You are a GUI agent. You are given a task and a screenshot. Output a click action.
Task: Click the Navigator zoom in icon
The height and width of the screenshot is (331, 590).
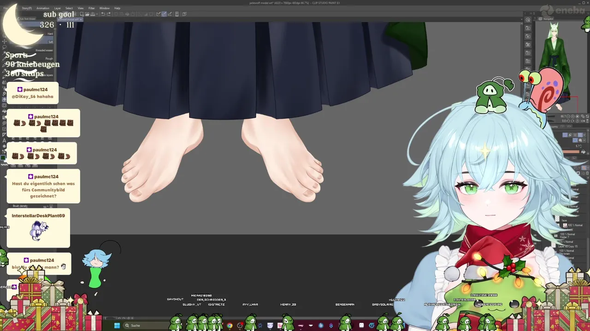point(572,116)
